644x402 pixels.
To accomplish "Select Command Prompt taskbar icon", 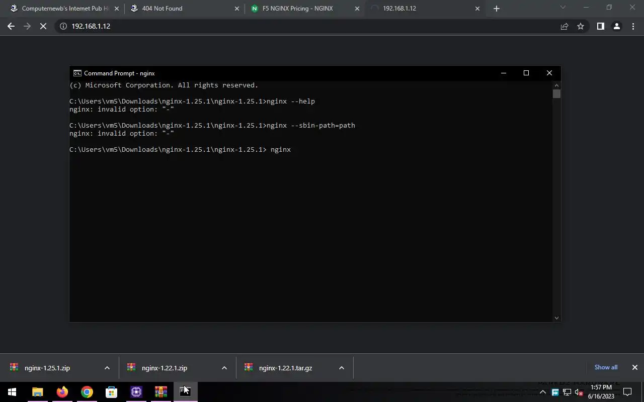I will point(185,392).
